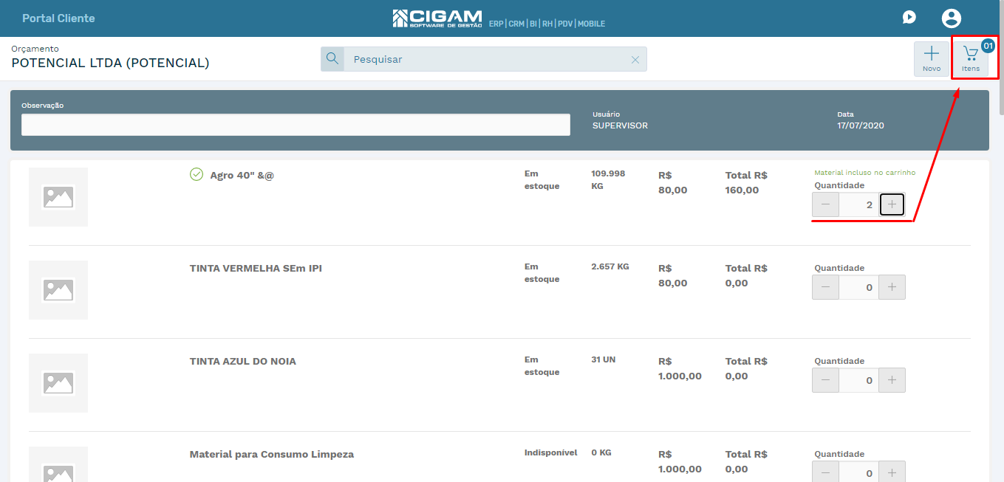This screenshot has height=482, width=1004.
Task: Click the Novo plus button
Action: click(x=932, y=58)
